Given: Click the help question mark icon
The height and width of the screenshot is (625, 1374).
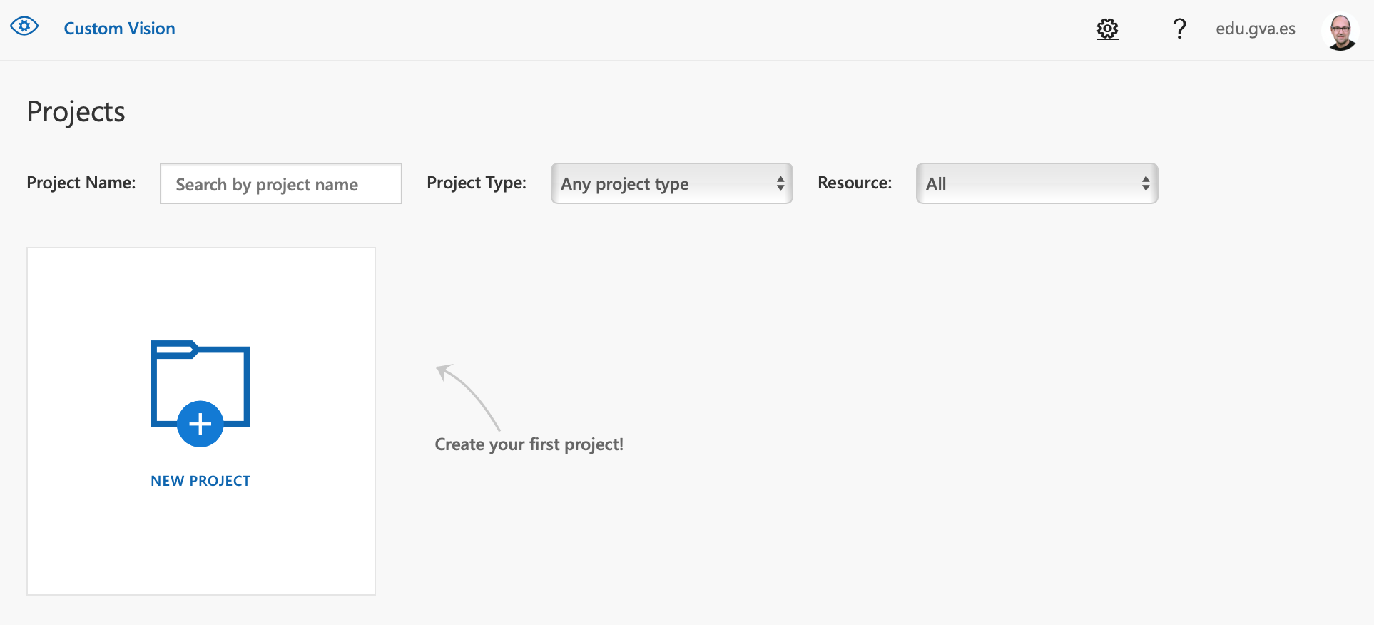Looking at the screenshot, I should (x=1179, y=29).
